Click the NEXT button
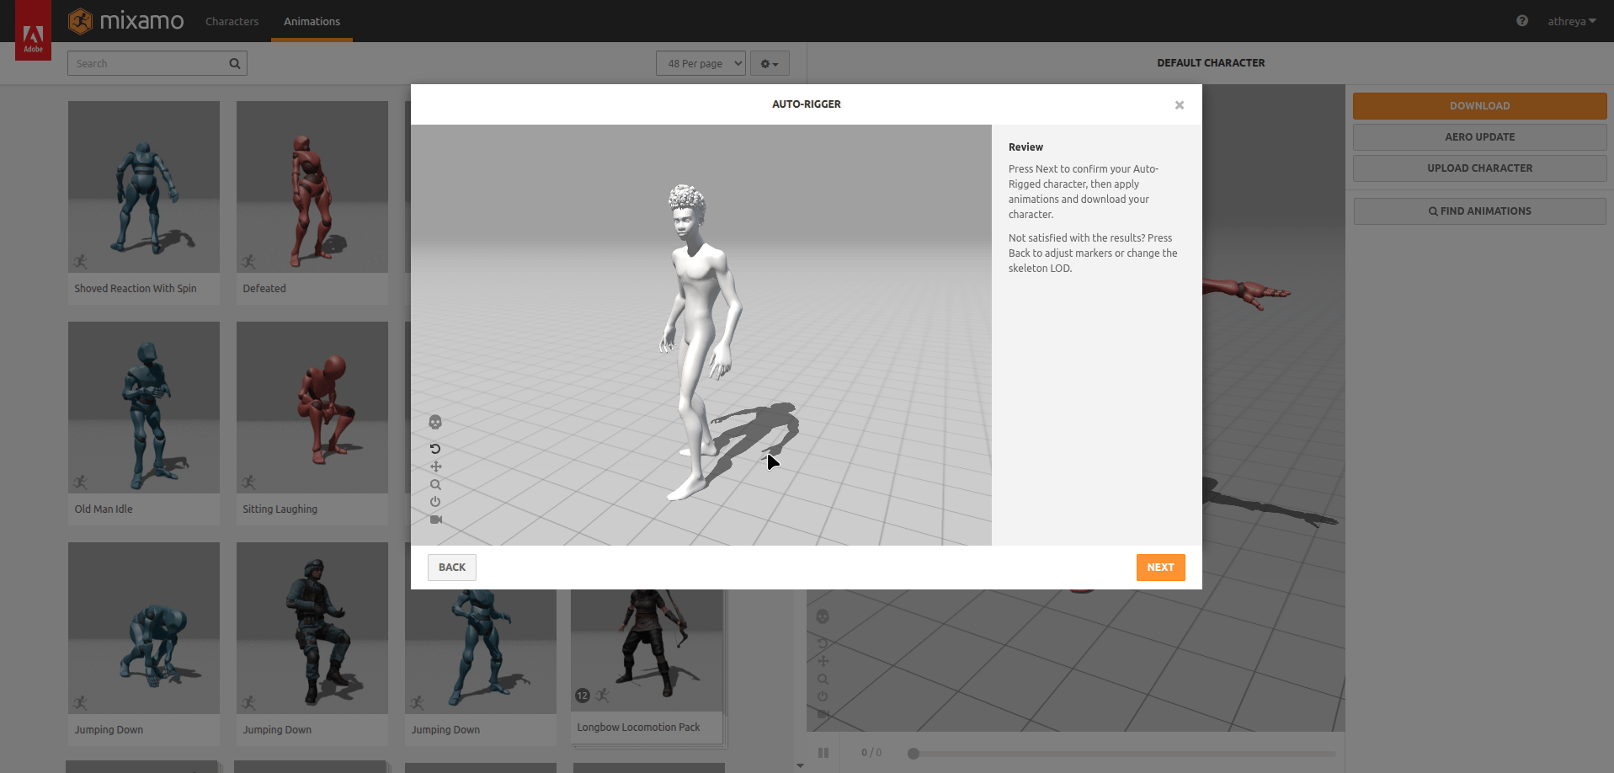 tap(1160, 568)
